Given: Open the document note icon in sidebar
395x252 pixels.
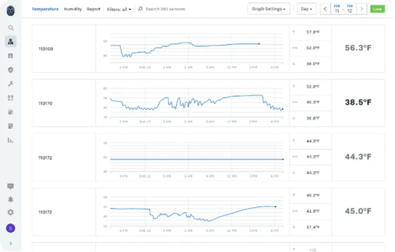Looking at the screenshot, I should (x=10, y=126).
